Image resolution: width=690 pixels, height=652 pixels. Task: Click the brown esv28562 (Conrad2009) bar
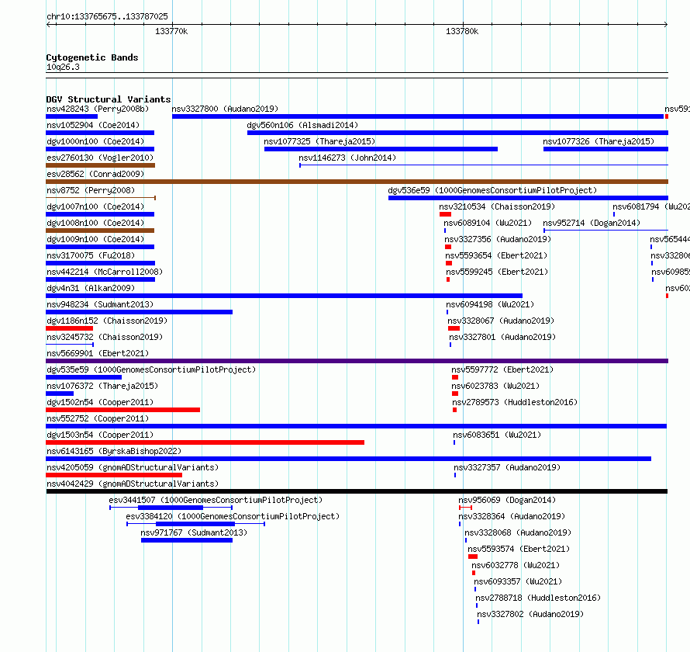[x=357, y=182]
